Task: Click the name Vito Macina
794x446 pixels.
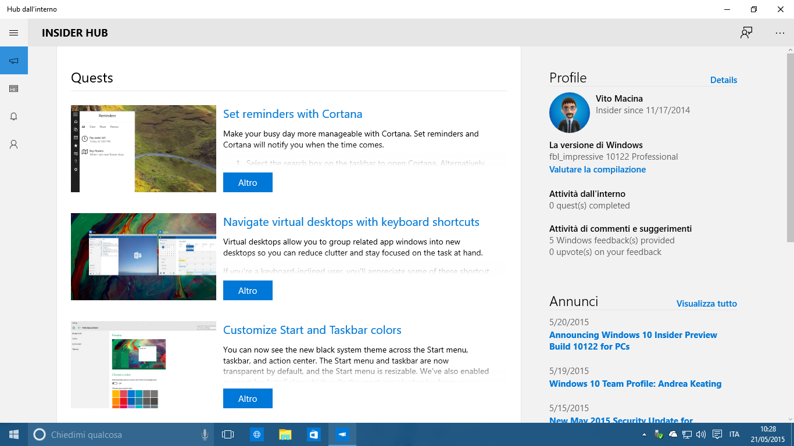Action: coord(619,99)
